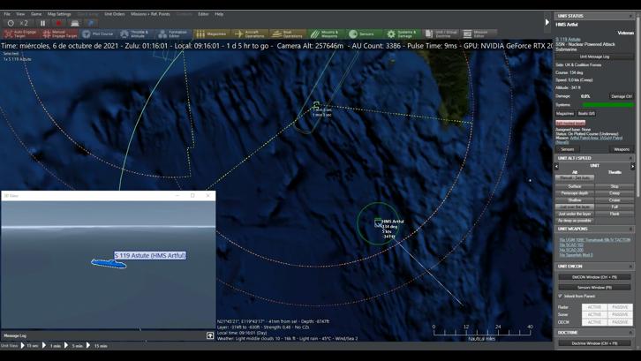Open Throttle & Altitude settings
This screenshot has height=361, width=641.
(135, 34)
